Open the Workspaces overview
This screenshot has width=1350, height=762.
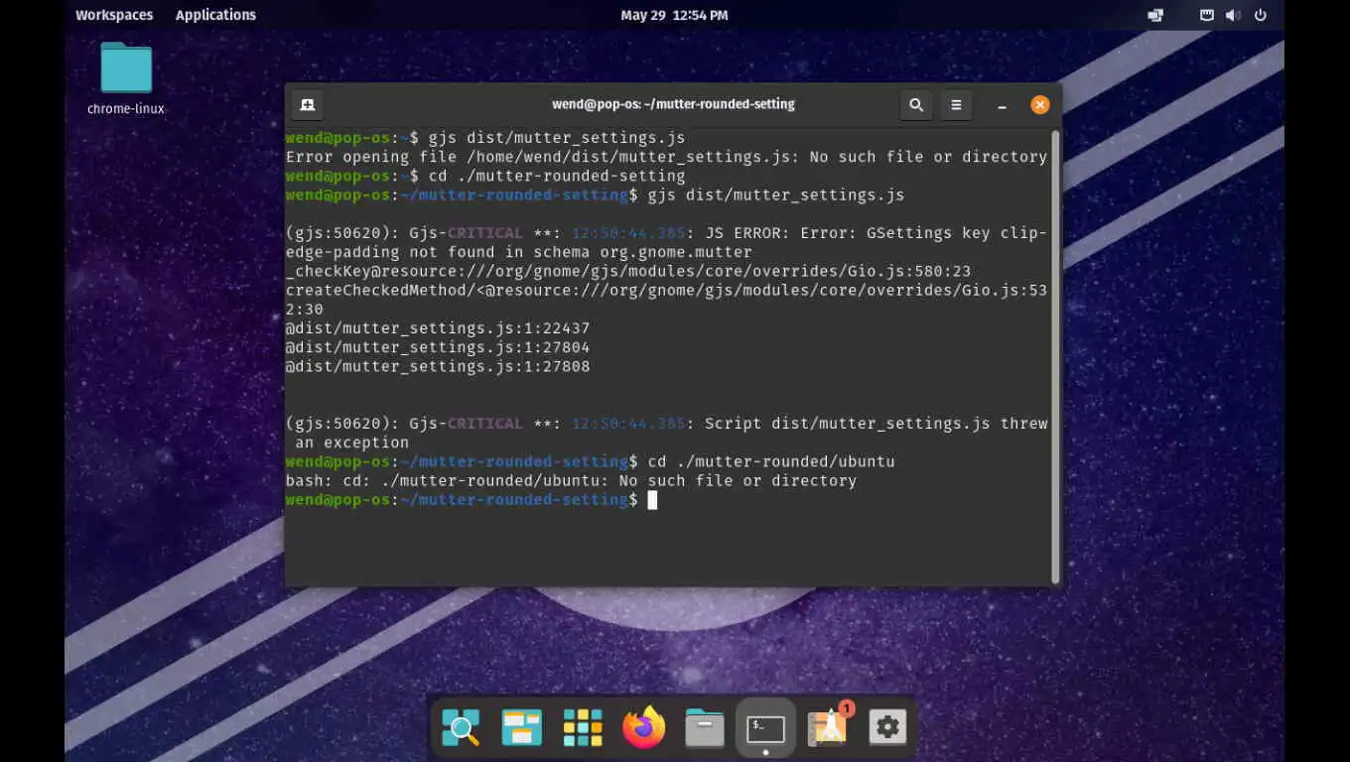pos(114,15)
